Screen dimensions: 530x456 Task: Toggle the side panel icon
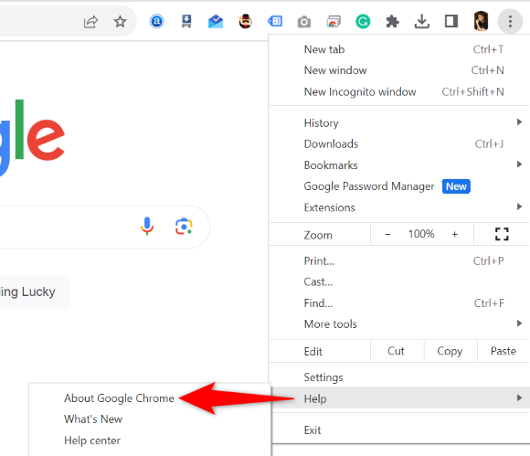tap(451, 21)
